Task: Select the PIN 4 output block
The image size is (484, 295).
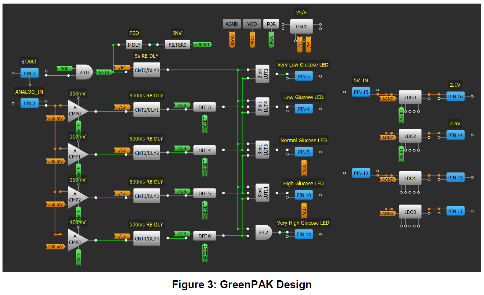Action: coord(304,109)
